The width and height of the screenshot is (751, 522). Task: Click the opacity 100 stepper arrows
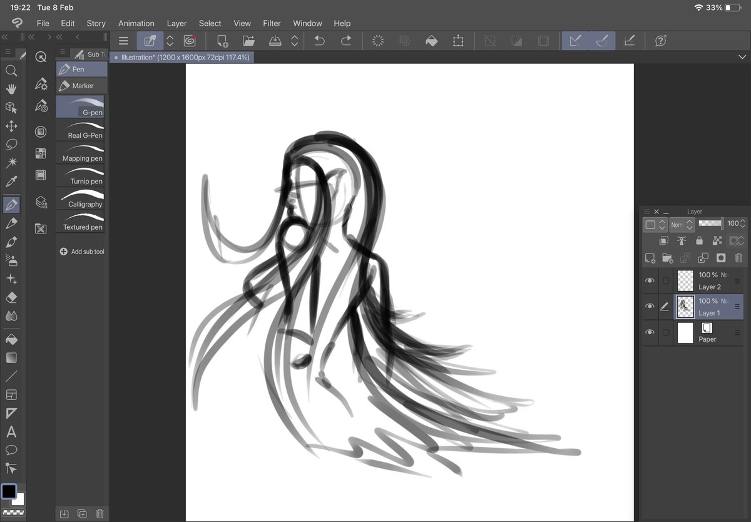[x=743, y=223]
